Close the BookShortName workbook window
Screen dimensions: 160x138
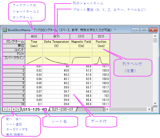[153, 30]
